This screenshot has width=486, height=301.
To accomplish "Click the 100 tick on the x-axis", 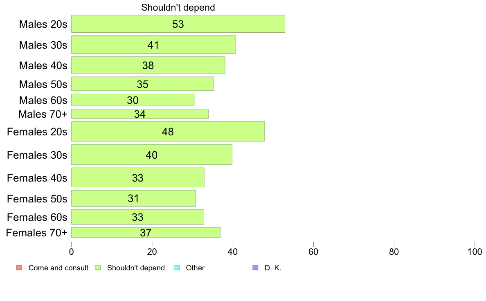I will tap(475, 252).
